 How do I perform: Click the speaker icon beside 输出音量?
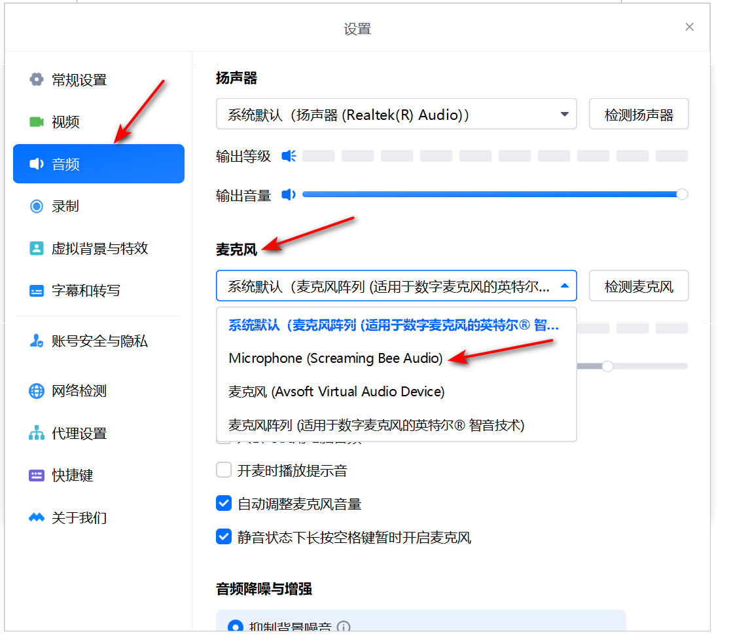pos(289,195)
